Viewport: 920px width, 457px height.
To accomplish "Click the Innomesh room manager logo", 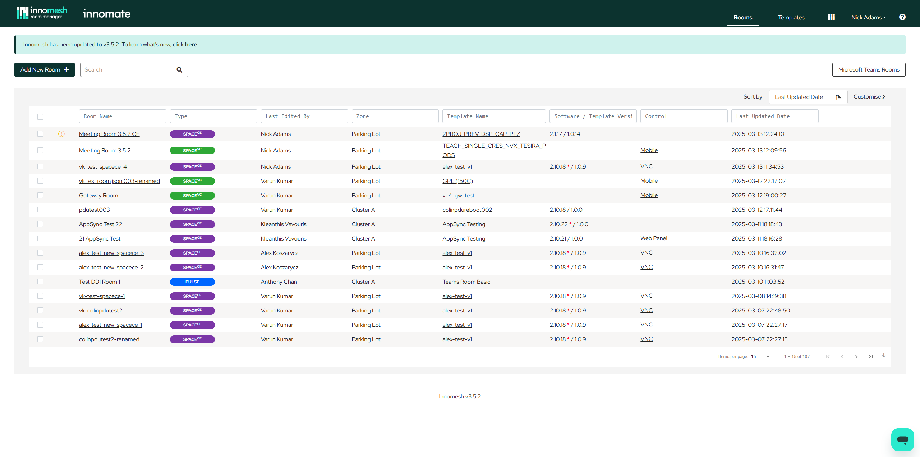I will 42,13.
